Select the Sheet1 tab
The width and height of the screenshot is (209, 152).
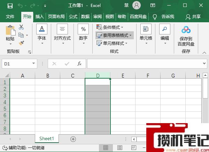(x=47, y=138)
